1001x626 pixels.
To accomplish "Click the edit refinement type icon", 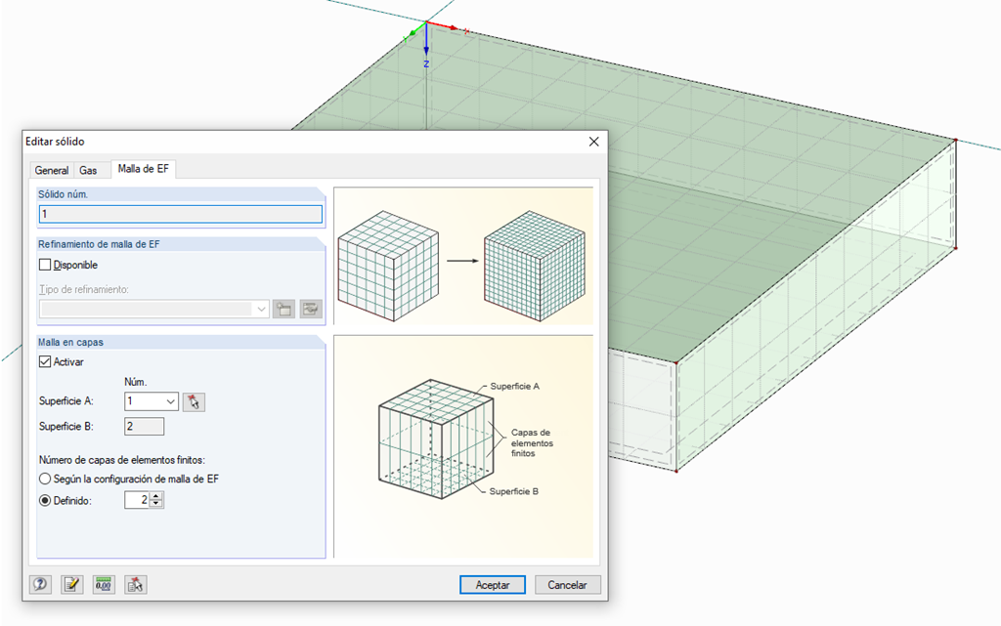I will pos(311,310).
